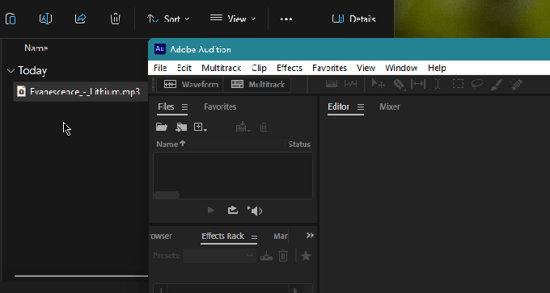
Task: Click the Delete trash icon in File Explorer toolbar
Action: [x=116, y=19]
